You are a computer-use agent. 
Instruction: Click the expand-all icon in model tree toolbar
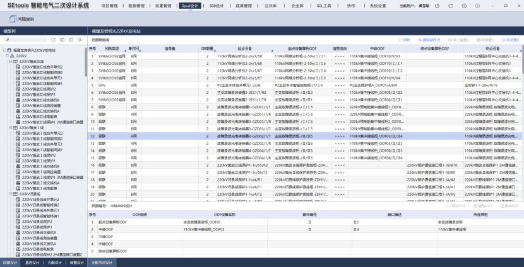point(62,40)
